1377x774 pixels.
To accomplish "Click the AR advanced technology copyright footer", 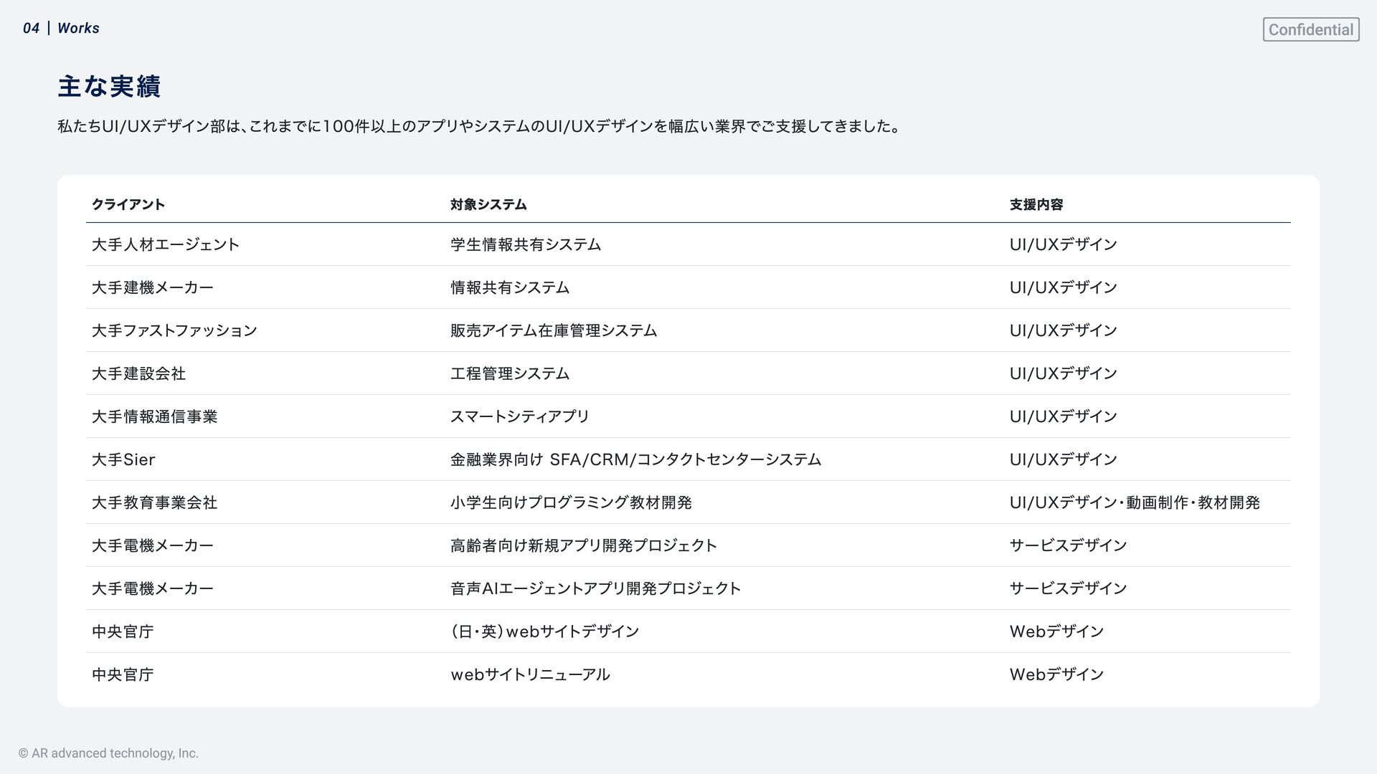I will [x=108, y=753].
